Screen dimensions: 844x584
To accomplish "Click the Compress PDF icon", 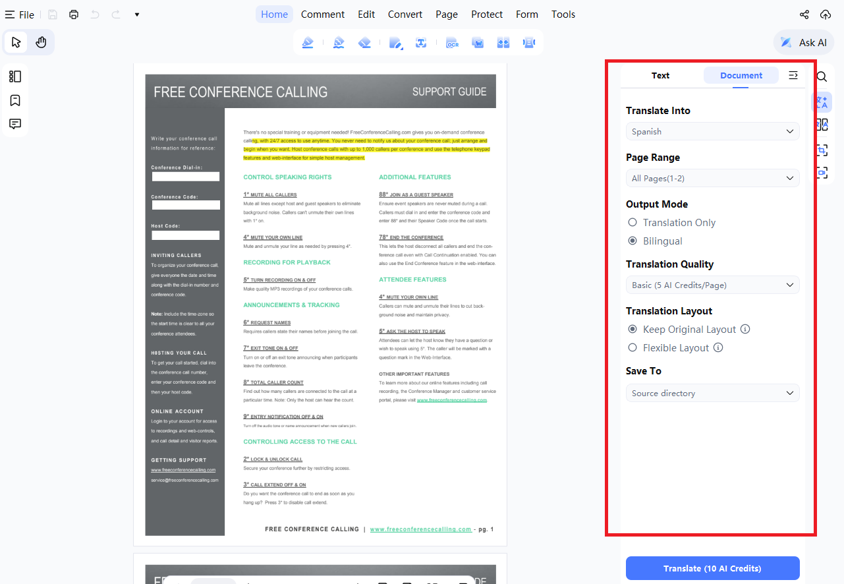I will [503, 43].
